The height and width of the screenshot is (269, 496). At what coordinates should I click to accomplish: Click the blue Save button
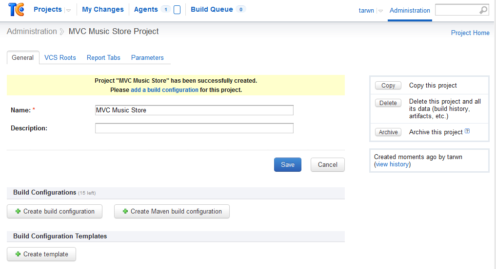pyautogui.click(x=288, y=164)
